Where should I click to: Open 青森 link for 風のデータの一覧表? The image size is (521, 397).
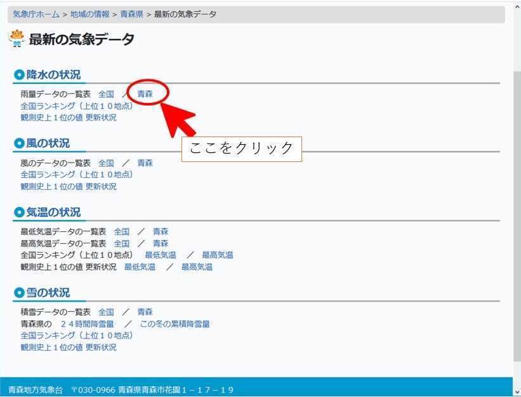pos(145,163)
